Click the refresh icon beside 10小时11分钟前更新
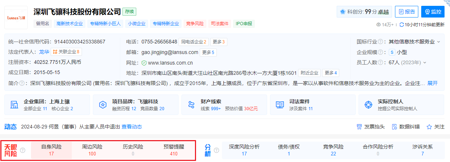This screenshot has width=450, height=162. pyautogui.click(x=402, y=25)
